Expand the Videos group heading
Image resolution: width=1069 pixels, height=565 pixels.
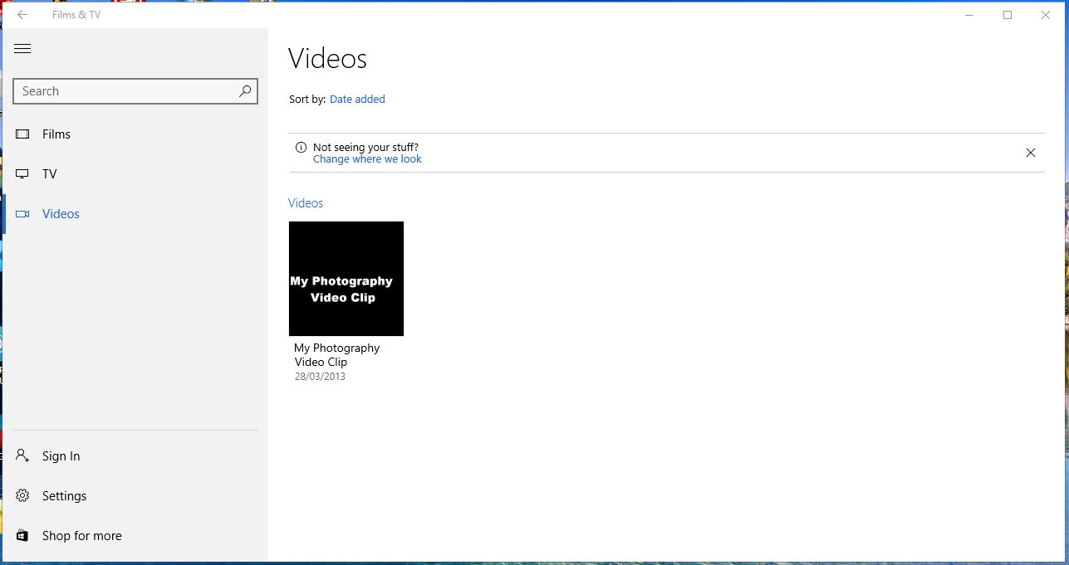[305, 202]
